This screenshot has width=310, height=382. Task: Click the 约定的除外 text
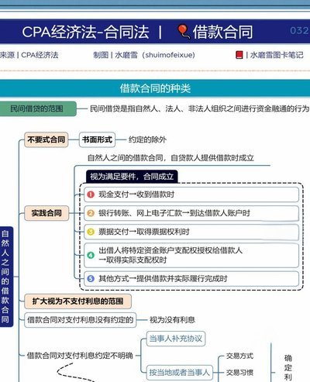click(x=147, y=139)
